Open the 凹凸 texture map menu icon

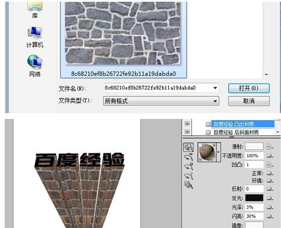[x=269, y=165]
